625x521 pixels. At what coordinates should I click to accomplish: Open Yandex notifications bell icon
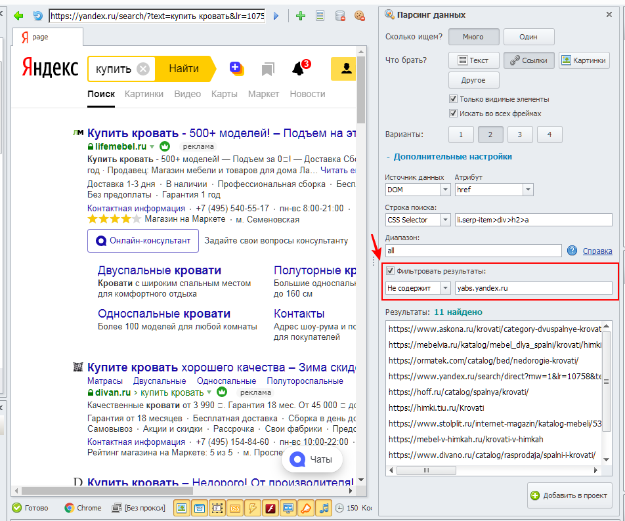[x=299, y=68]
